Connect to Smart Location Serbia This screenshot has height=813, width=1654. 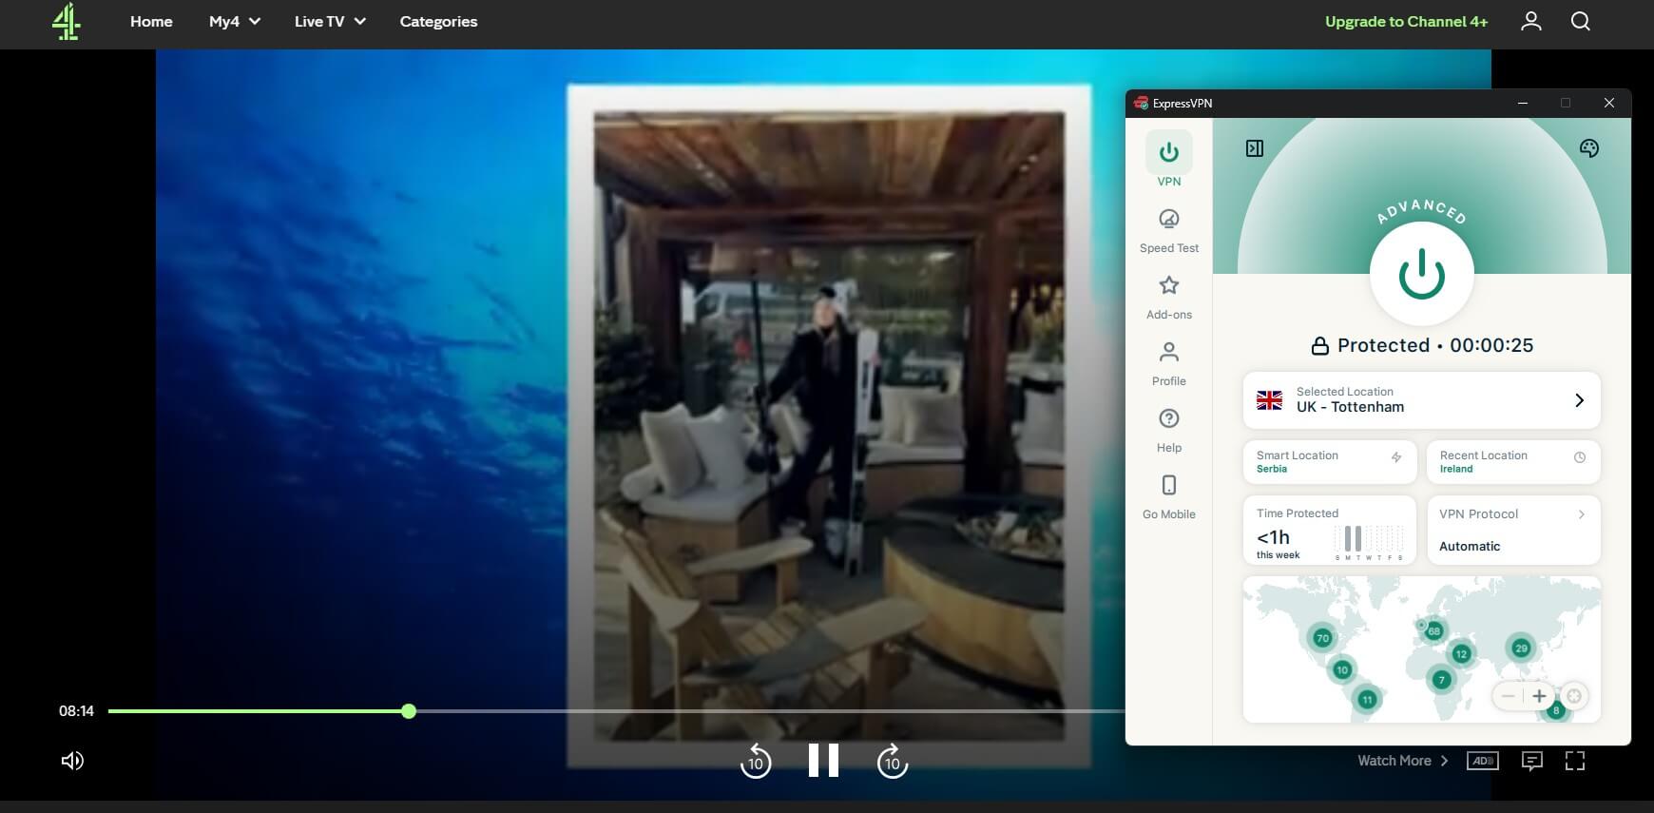pos(1330,461)
